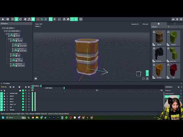Toggle green square on control node track
The width and height of the screenshot is (183, 137).
(x=23, y=93)
